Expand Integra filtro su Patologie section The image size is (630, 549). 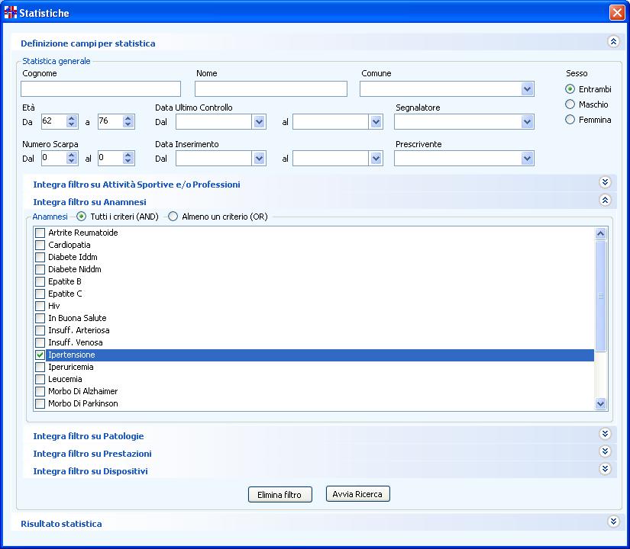(605, 435)
